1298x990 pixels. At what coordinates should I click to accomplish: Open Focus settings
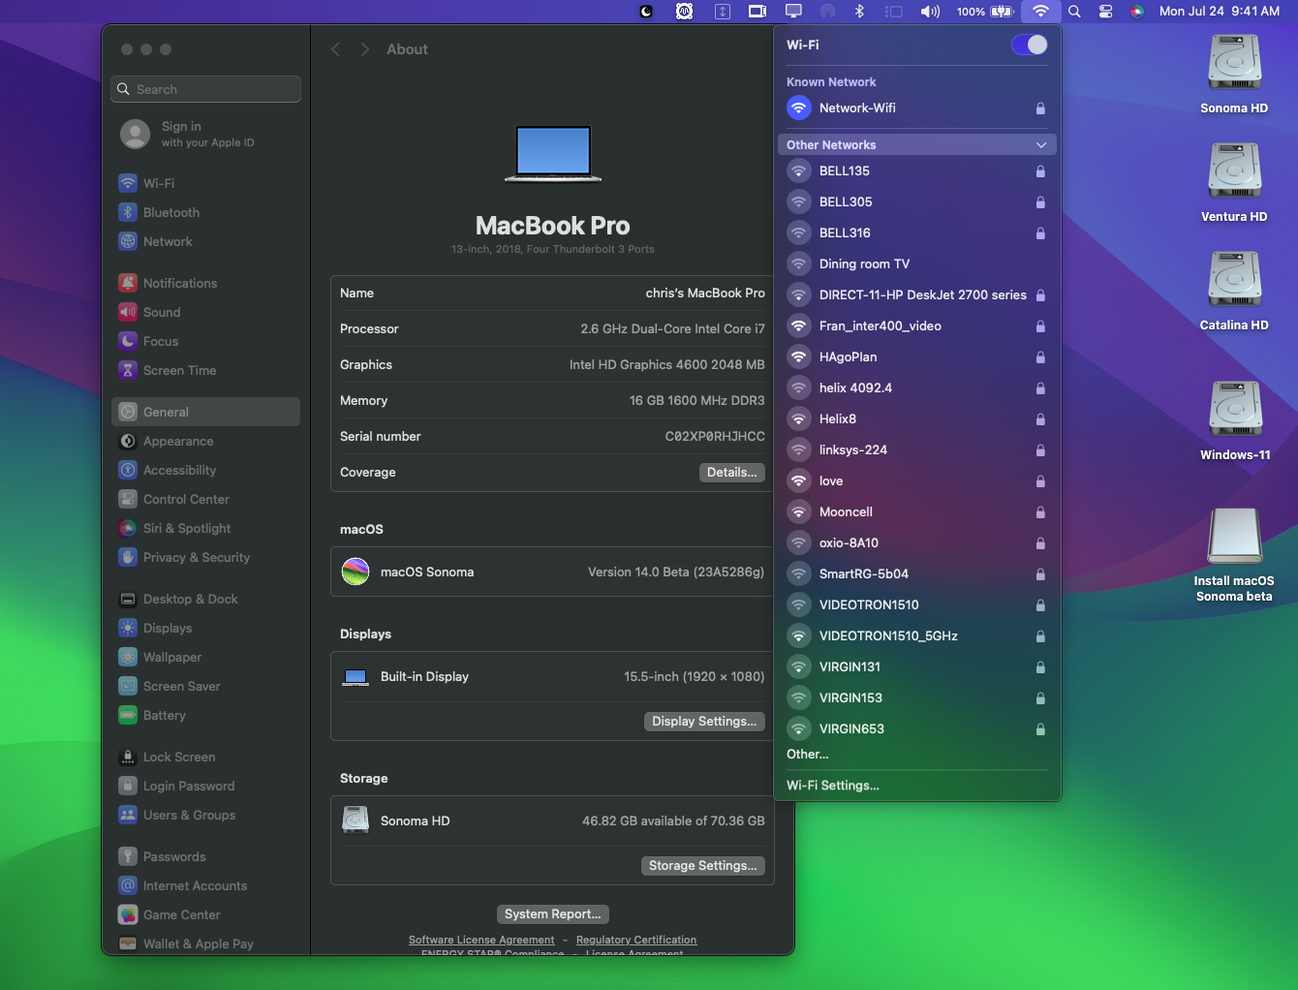point(205,341)
